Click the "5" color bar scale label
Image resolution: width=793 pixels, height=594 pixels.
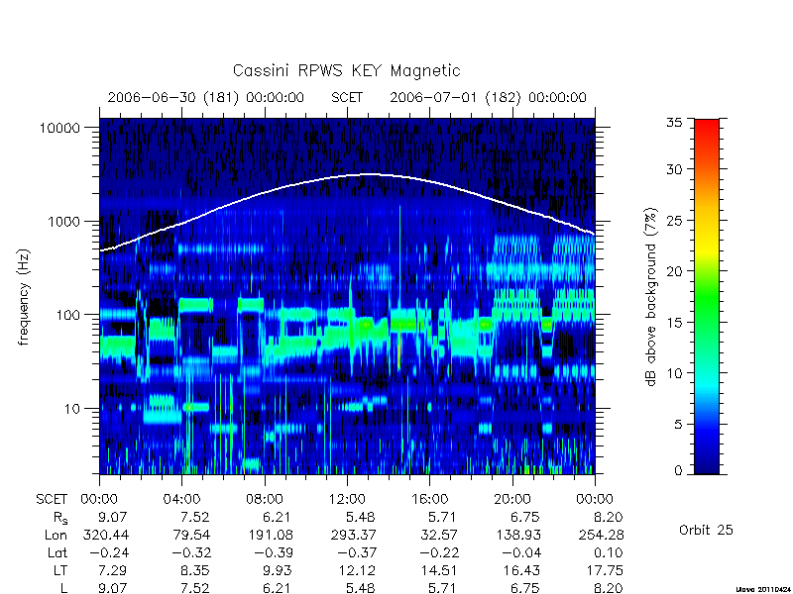click(x=678, y=425)
